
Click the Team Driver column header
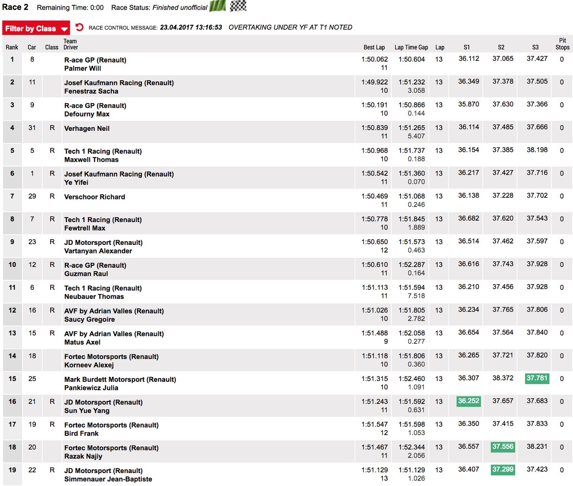click(71, 44)
